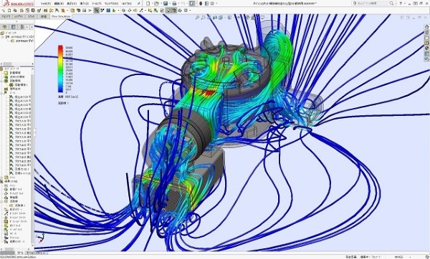Viewport: 430px width, 259px height.
Task: Click the New document icon
Action: coord(148,4)
